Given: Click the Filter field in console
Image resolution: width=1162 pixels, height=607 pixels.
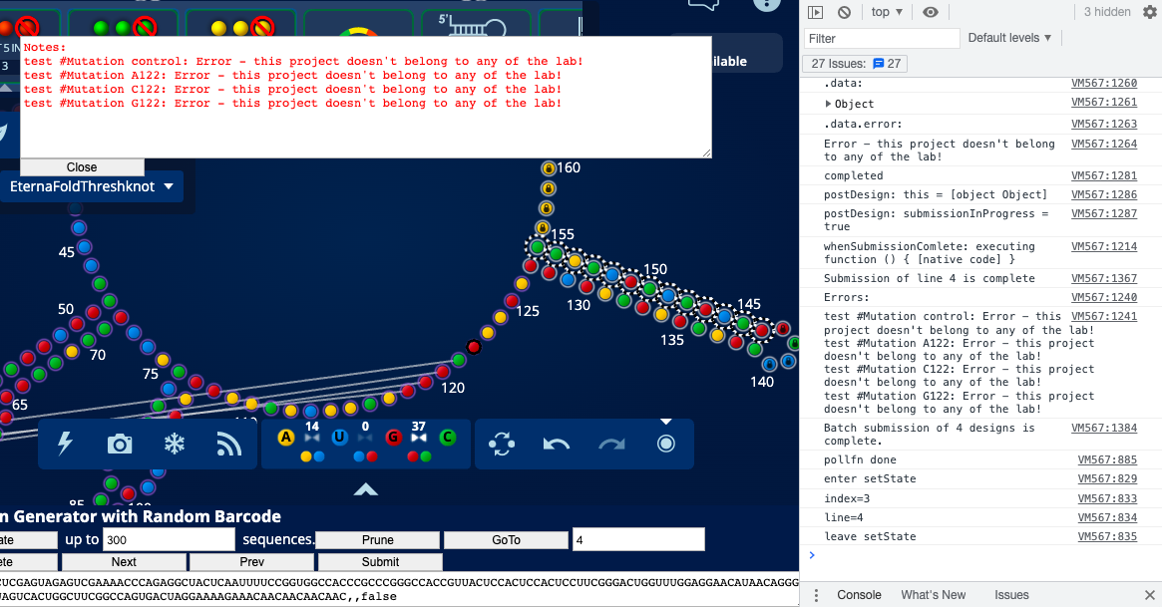Looking at the screenshot, I should coord(881,38).
